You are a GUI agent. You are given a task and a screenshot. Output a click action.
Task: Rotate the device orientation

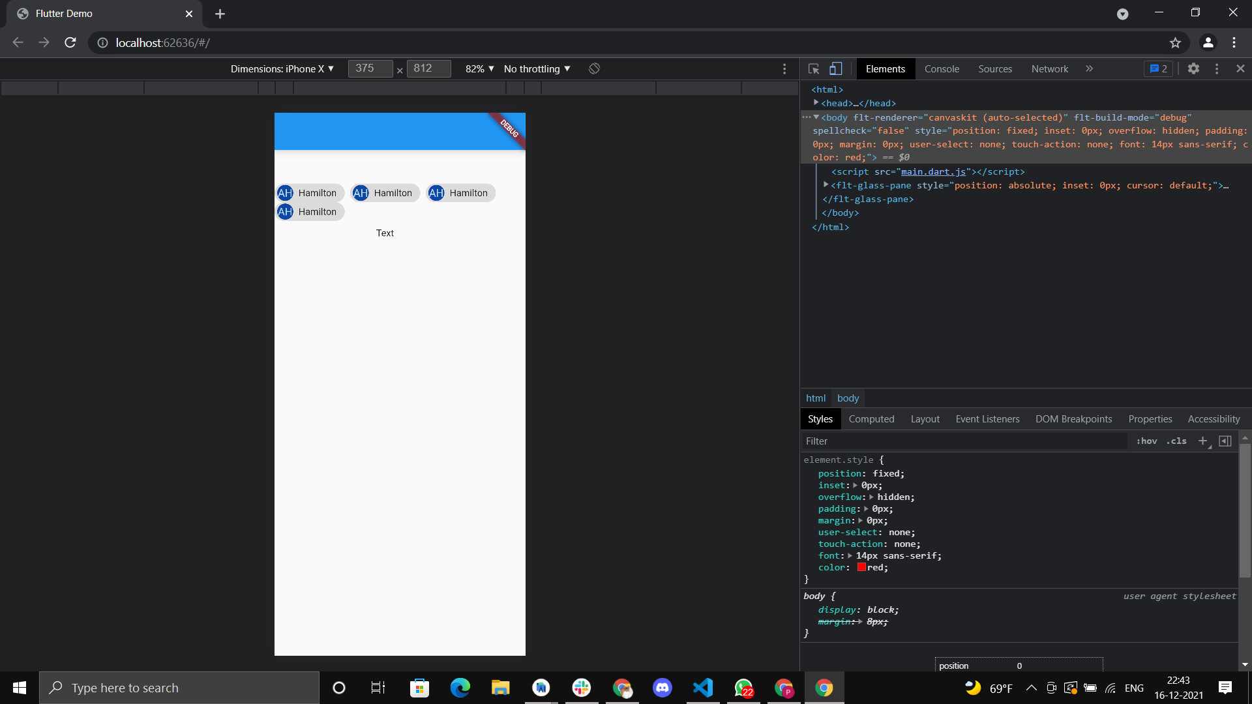593,68
